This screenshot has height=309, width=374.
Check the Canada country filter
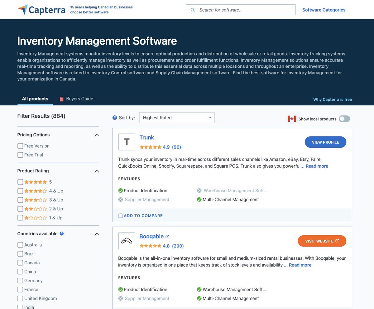(x=20, y=263)
